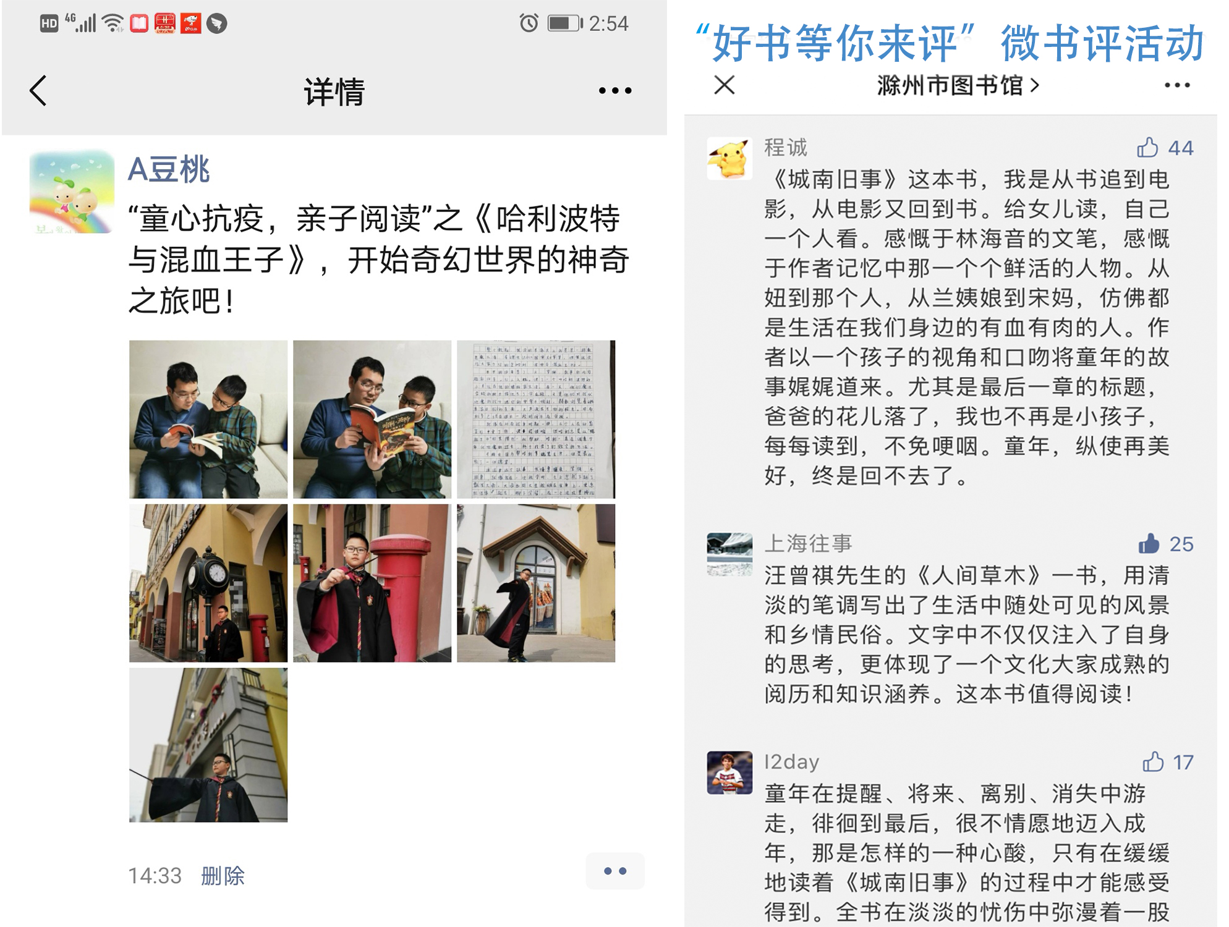View the photo showing the Harry Potter book cover
Viewport: 1229px width, 927px height.
coord(372,419)
